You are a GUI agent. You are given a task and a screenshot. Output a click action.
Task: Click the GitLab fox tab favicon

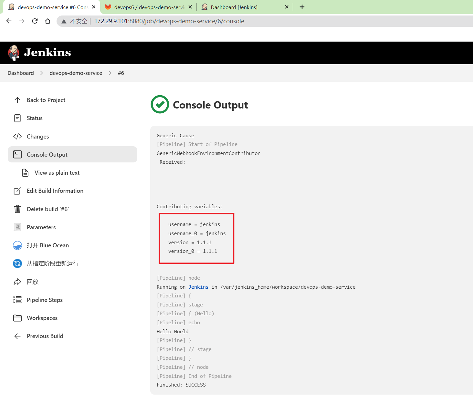[108, 7]
